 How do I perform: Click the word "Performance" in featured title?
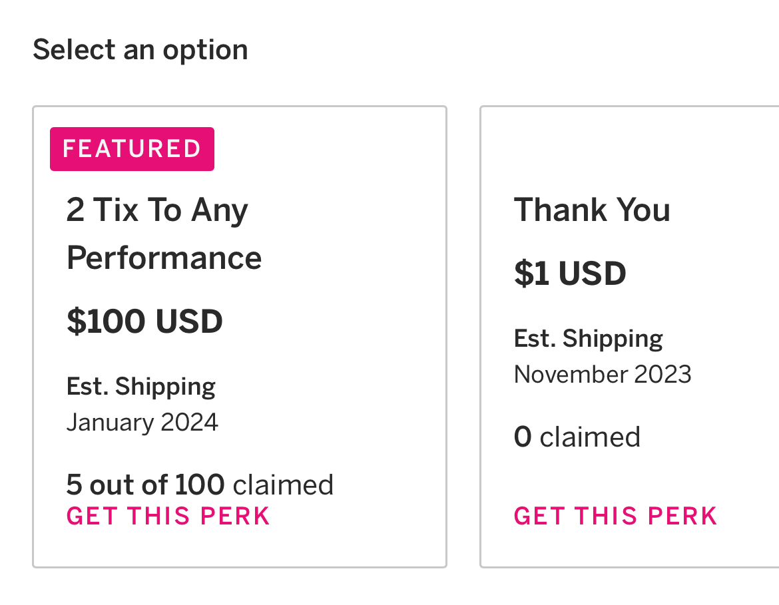click(x=164, y=258)
